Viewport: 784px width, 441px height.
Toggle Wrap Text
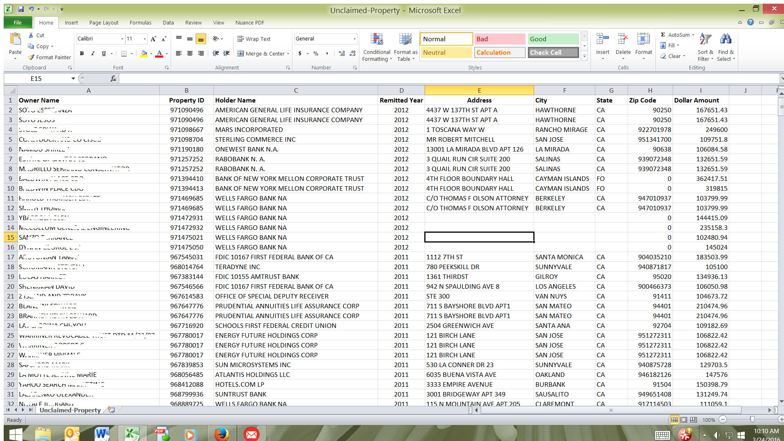tap(254, 39)
